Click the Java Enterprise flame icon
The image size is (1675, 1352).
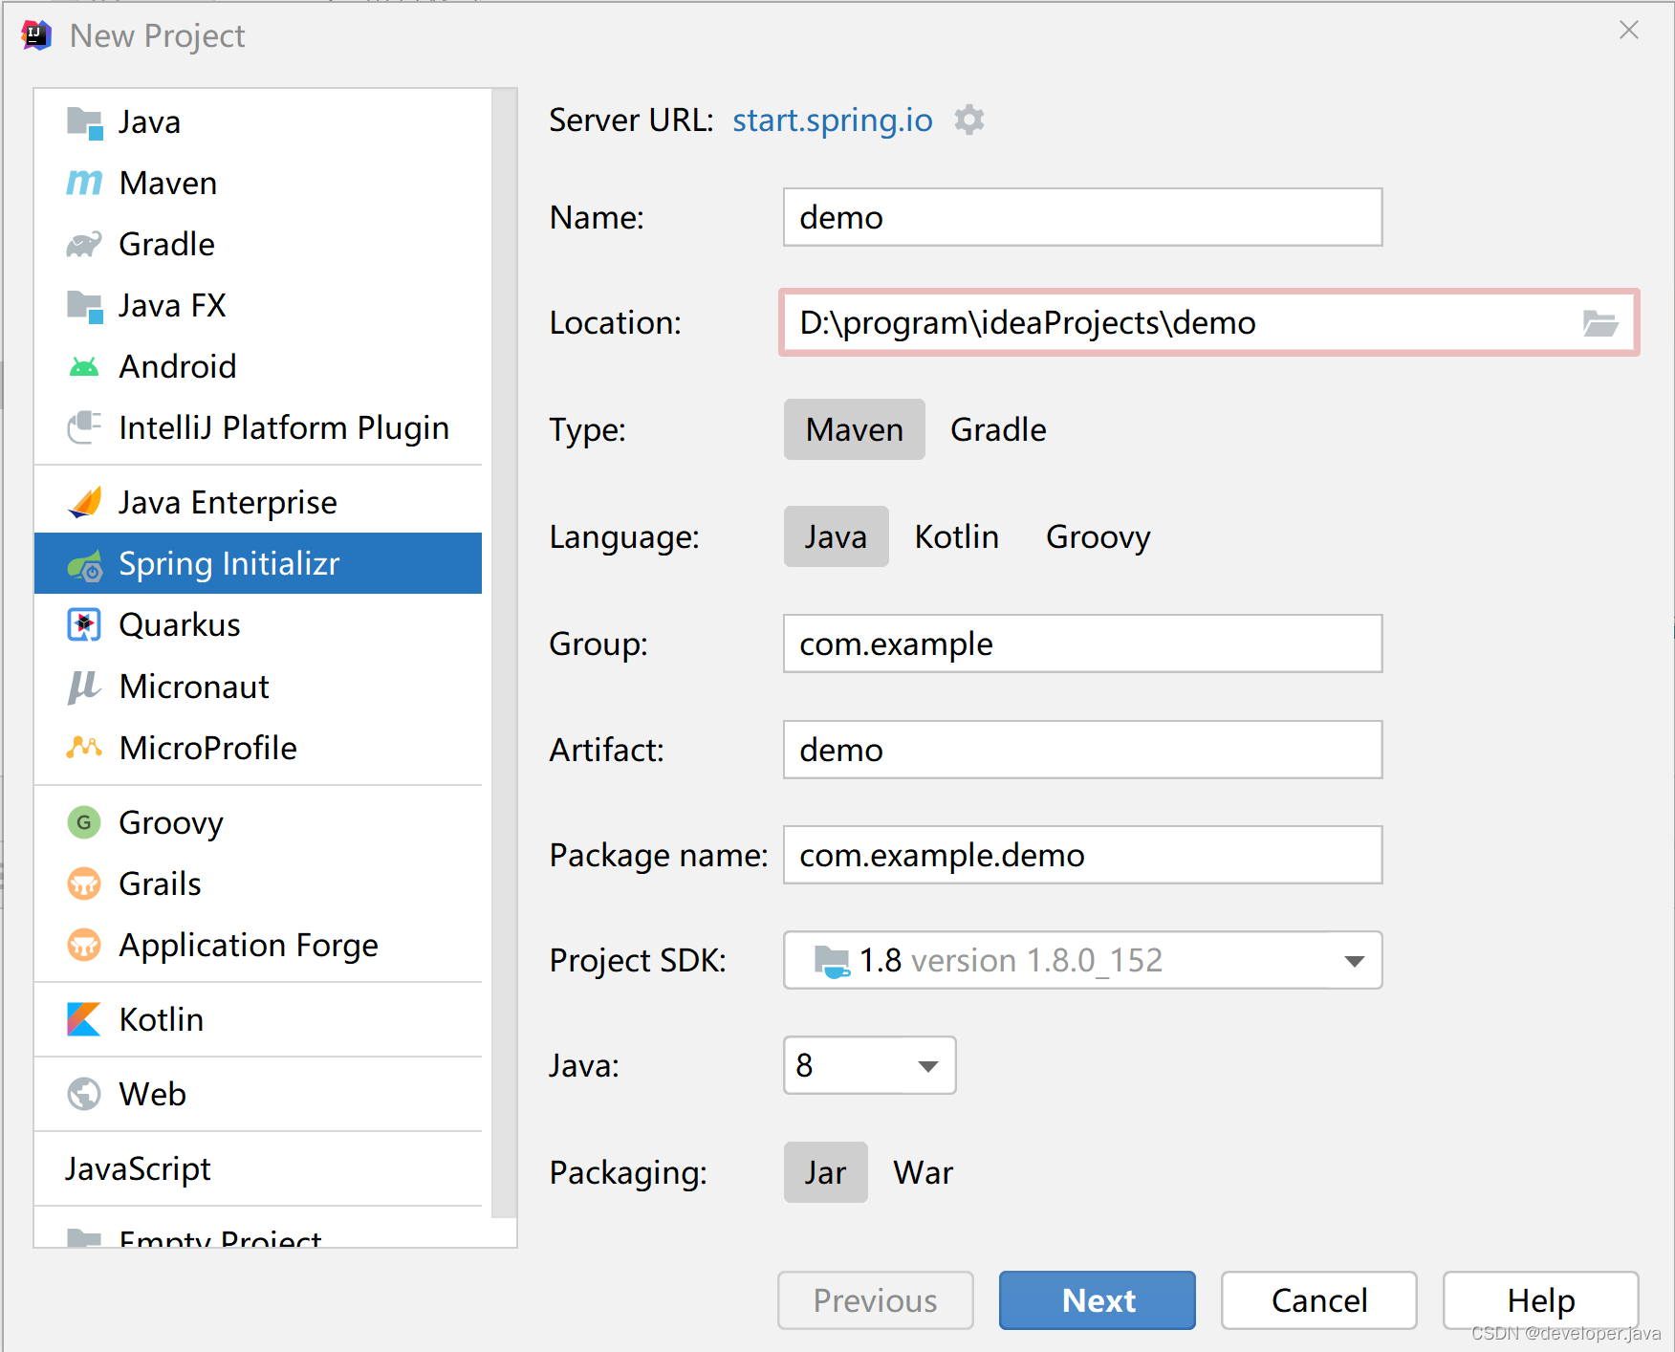[x=84, y=502]
